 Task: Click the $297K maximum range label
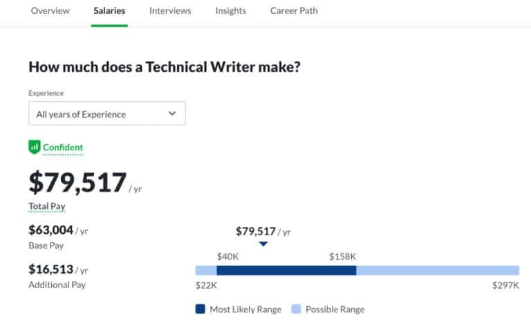pyautogui.click(x=506, y=285)
